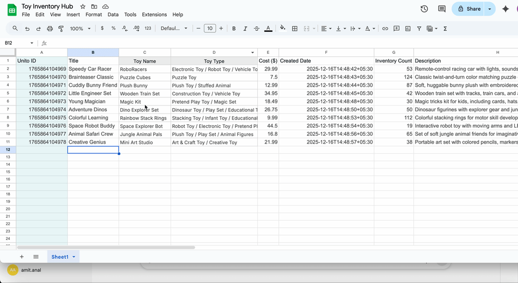Click the insert chart icon
The height and width of the screenshot is (283, 518).
coord(408,29)
